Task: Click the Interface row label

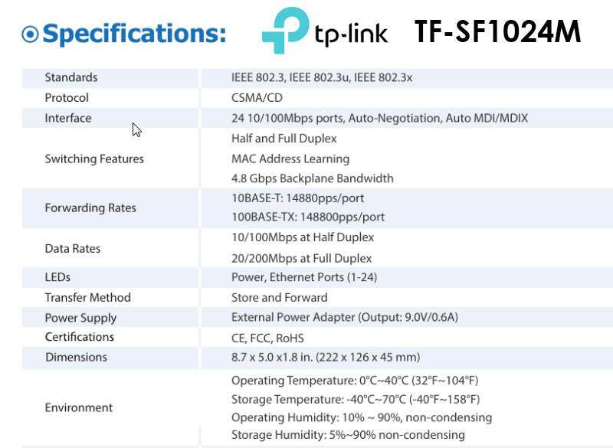Action: coord(68,118)
